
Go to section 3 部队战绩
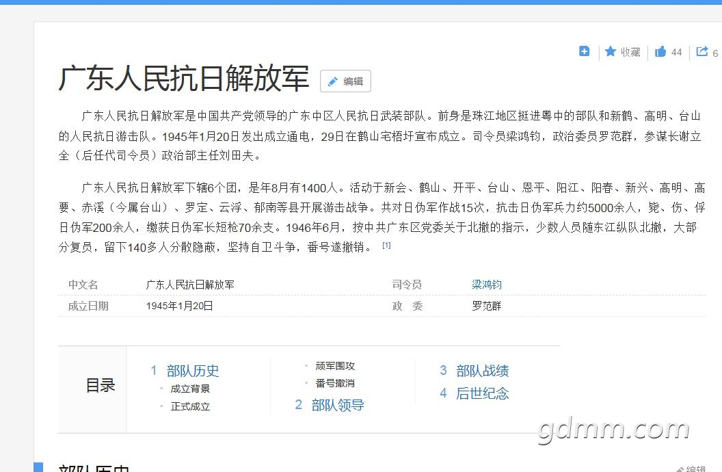point(482,371)
